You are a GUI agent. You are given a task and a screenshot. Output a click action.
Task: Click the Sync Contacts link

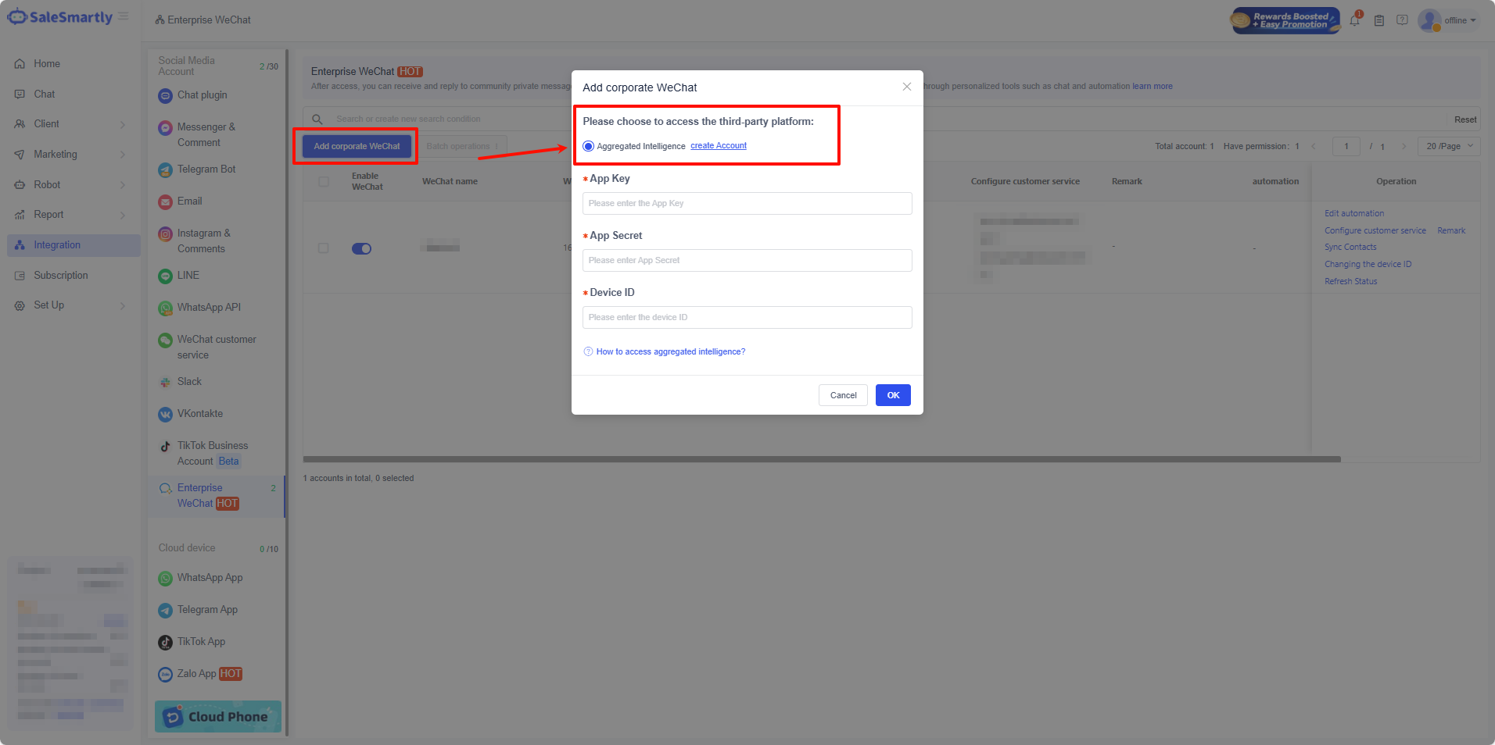[x=1350, y=247]
